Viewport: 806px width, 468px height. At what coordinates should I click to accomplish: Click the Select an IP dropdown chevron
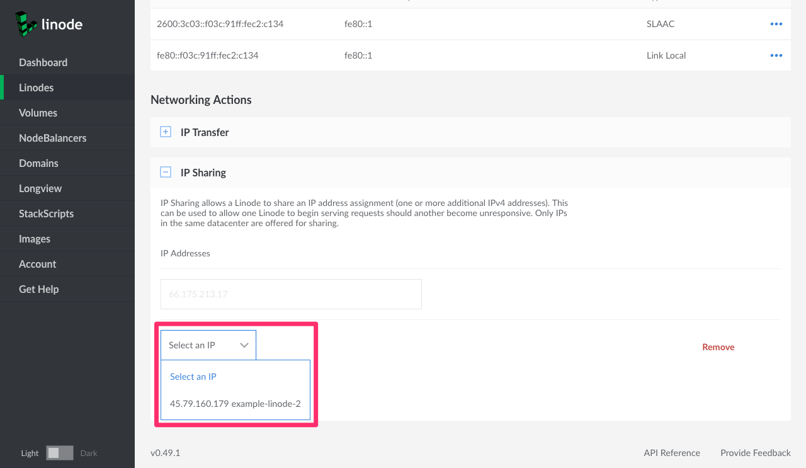point(244,345)
